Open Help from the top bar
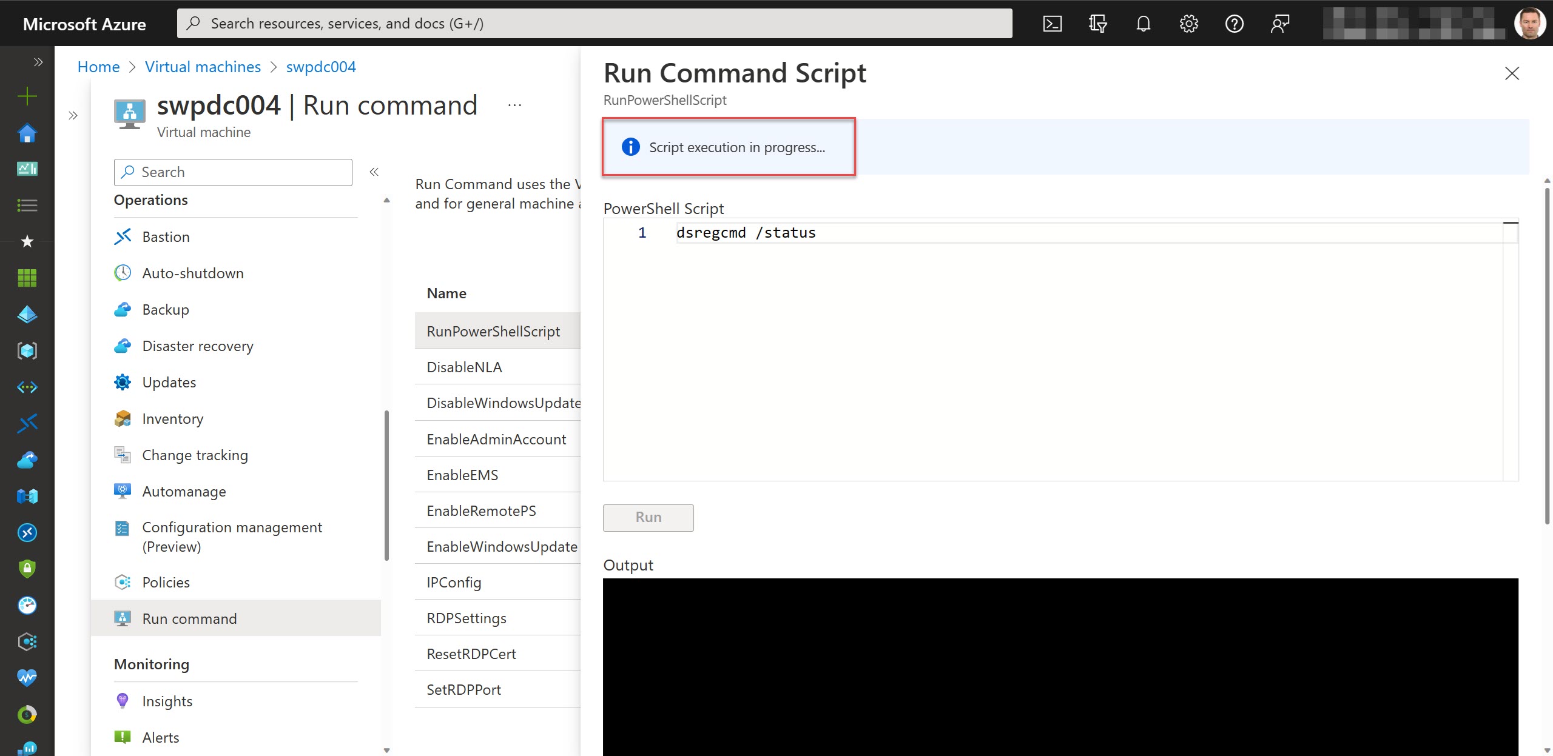 pos(1235,23)
